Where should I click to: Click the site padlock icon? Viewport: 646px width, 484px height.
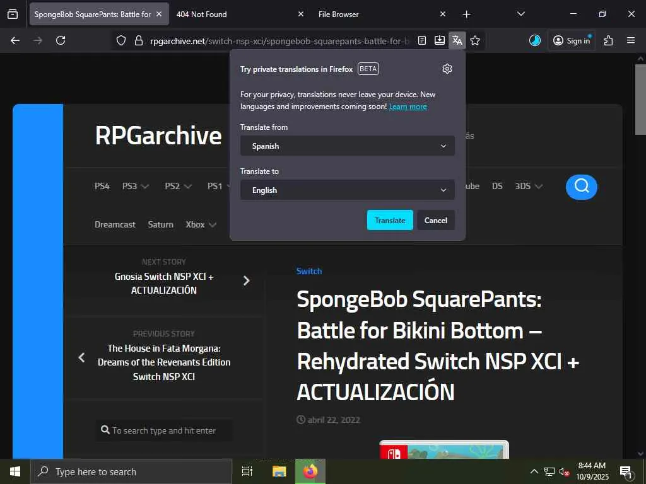click(139, 40)
